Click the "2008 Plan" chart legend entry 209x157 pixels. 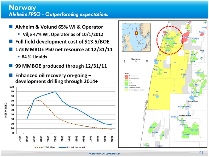tap(45, 148)
